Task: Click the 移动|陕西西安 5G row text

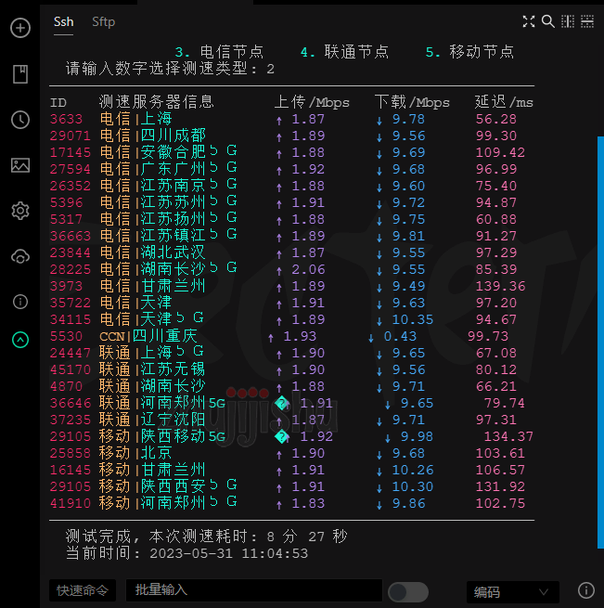Action: click(168, 486)
